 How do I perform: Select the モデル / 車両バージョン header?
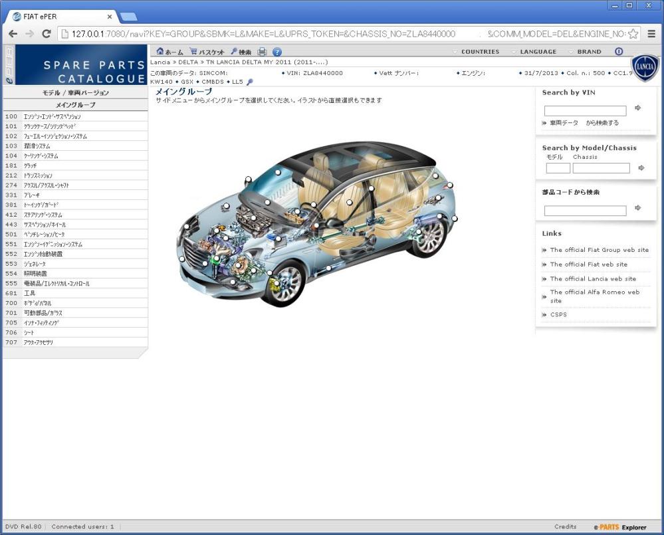click(x=75, y=92)
